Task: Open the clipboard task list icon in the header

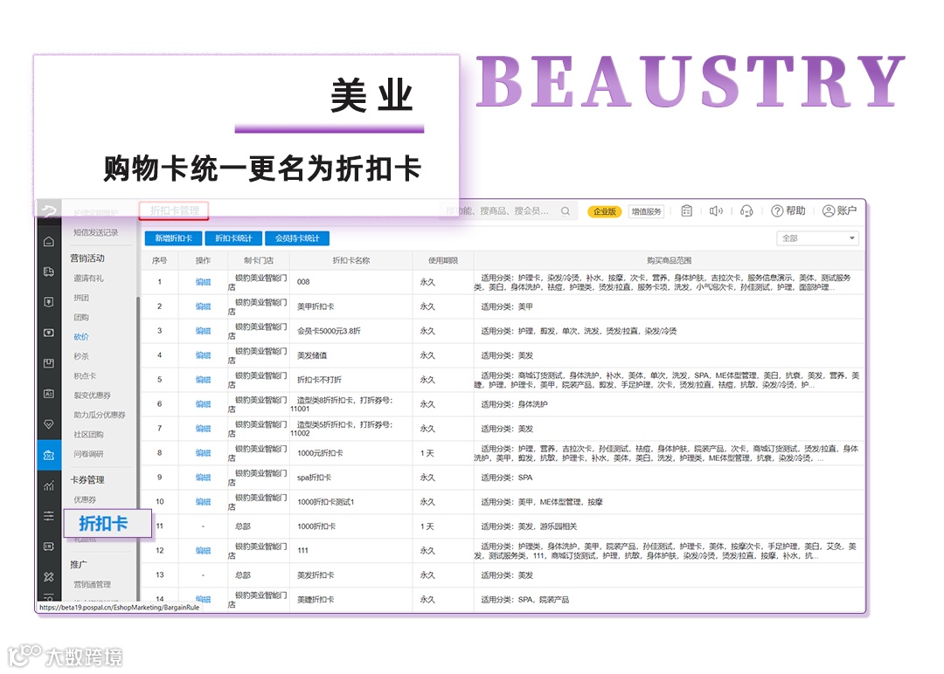Action: point(686,211)
